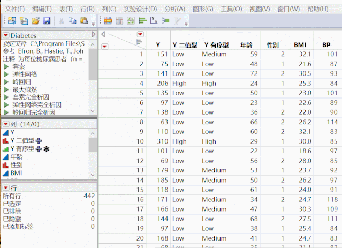Viewport: 342px width, 248px height.
Task: Click the grayed pencil script icon
Action: pyautogui.click(x=177, y=21)
